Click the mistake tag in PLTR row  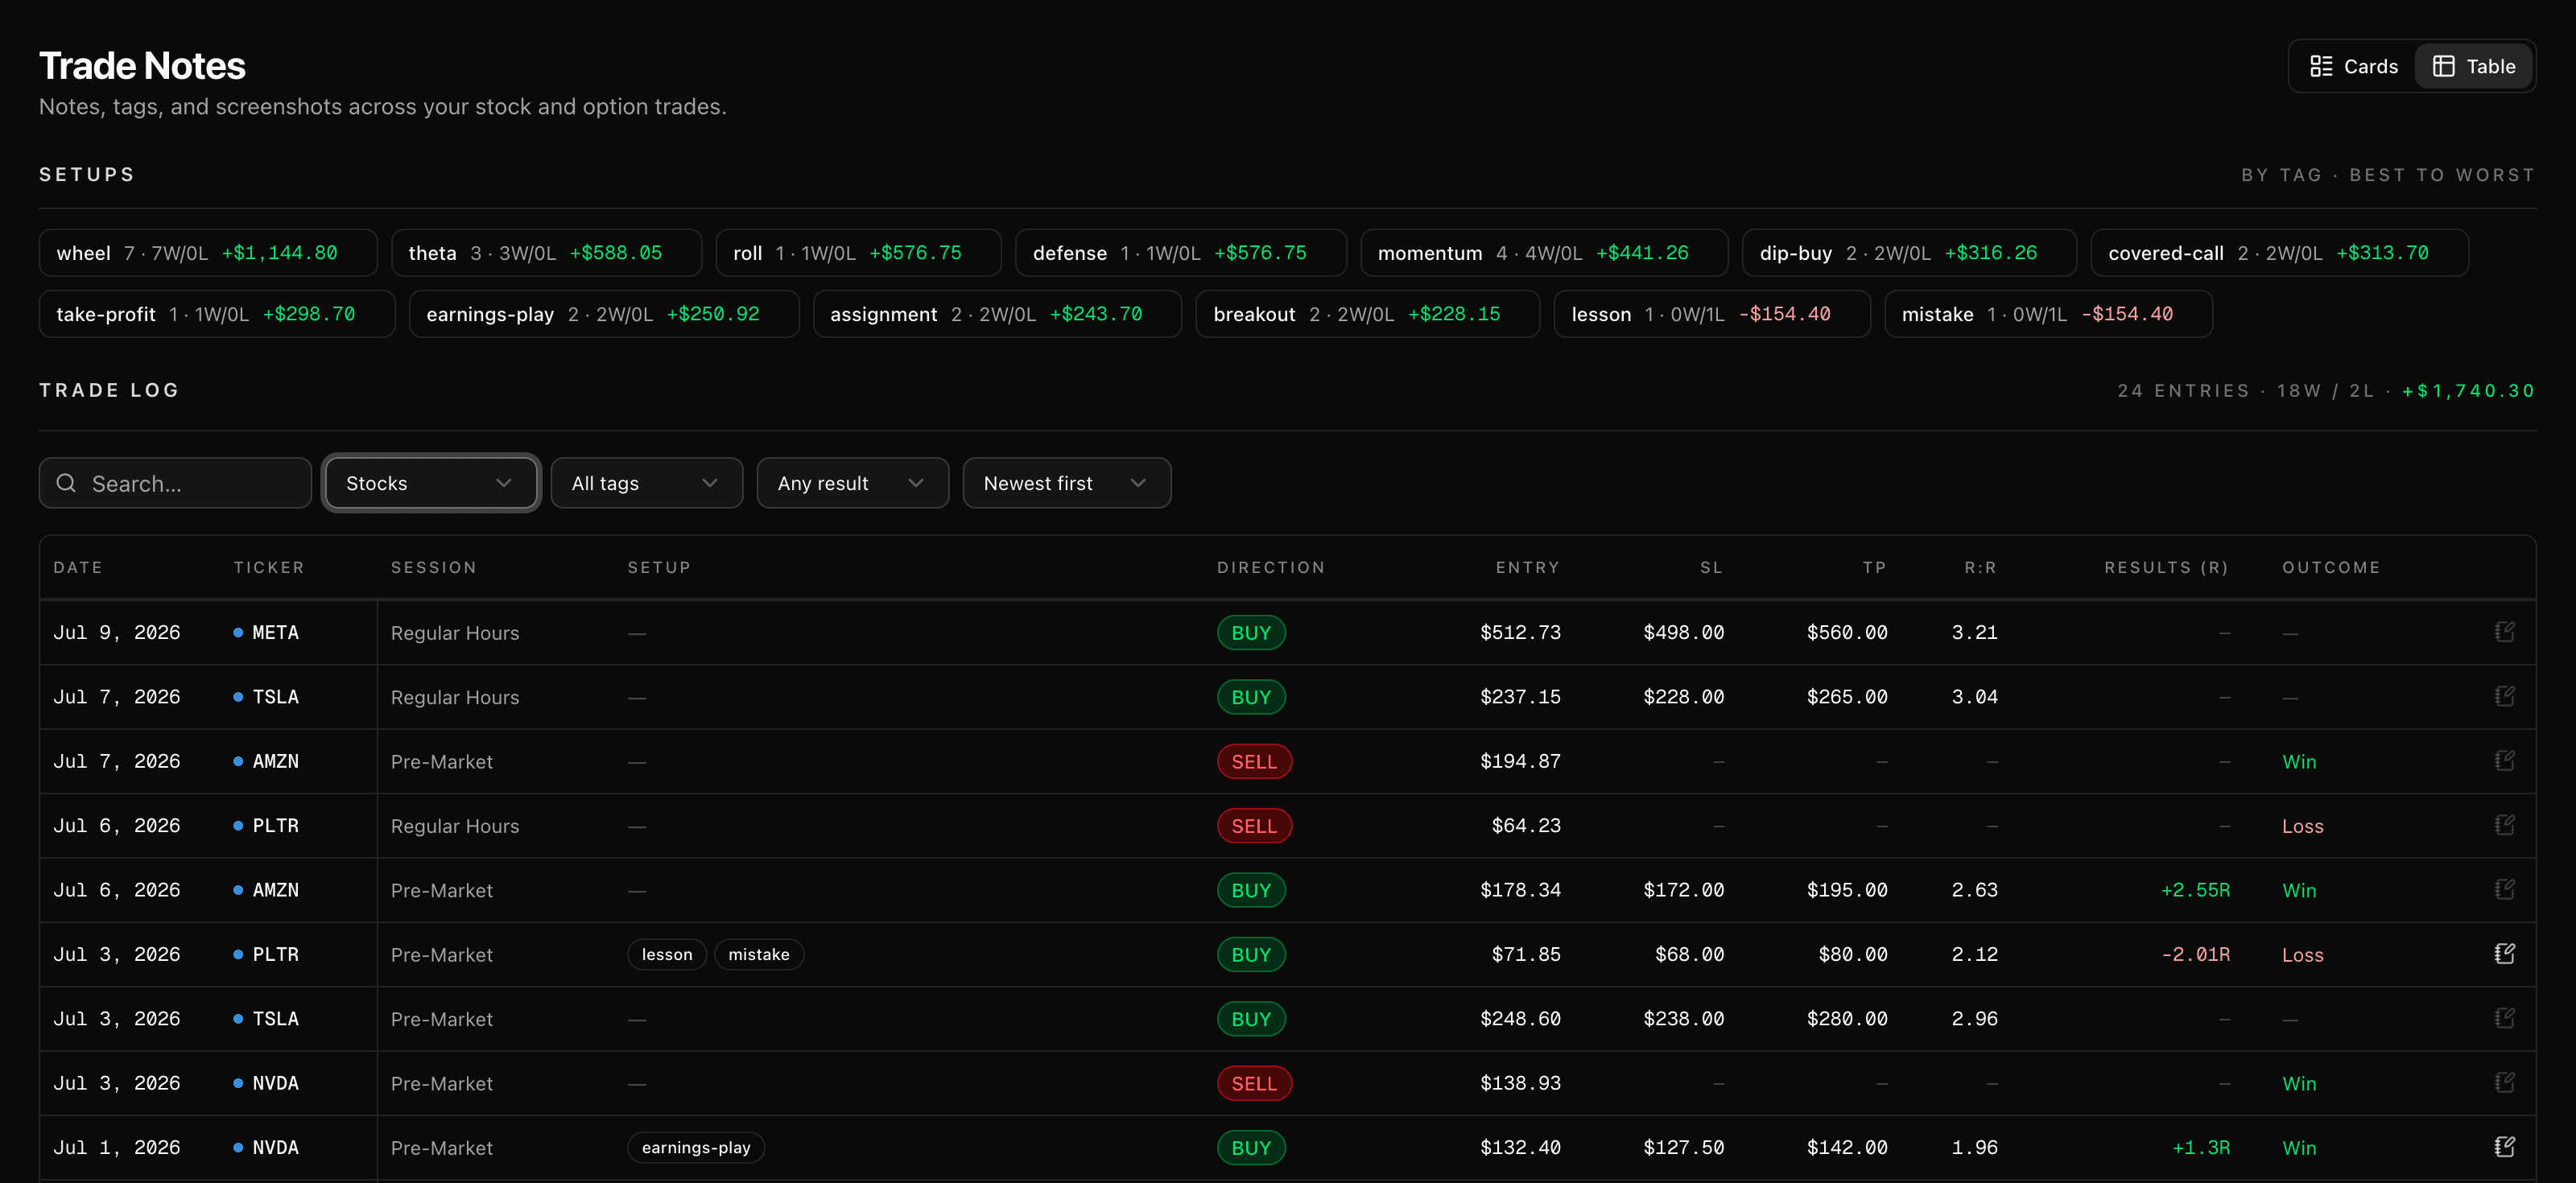[759, 954]
